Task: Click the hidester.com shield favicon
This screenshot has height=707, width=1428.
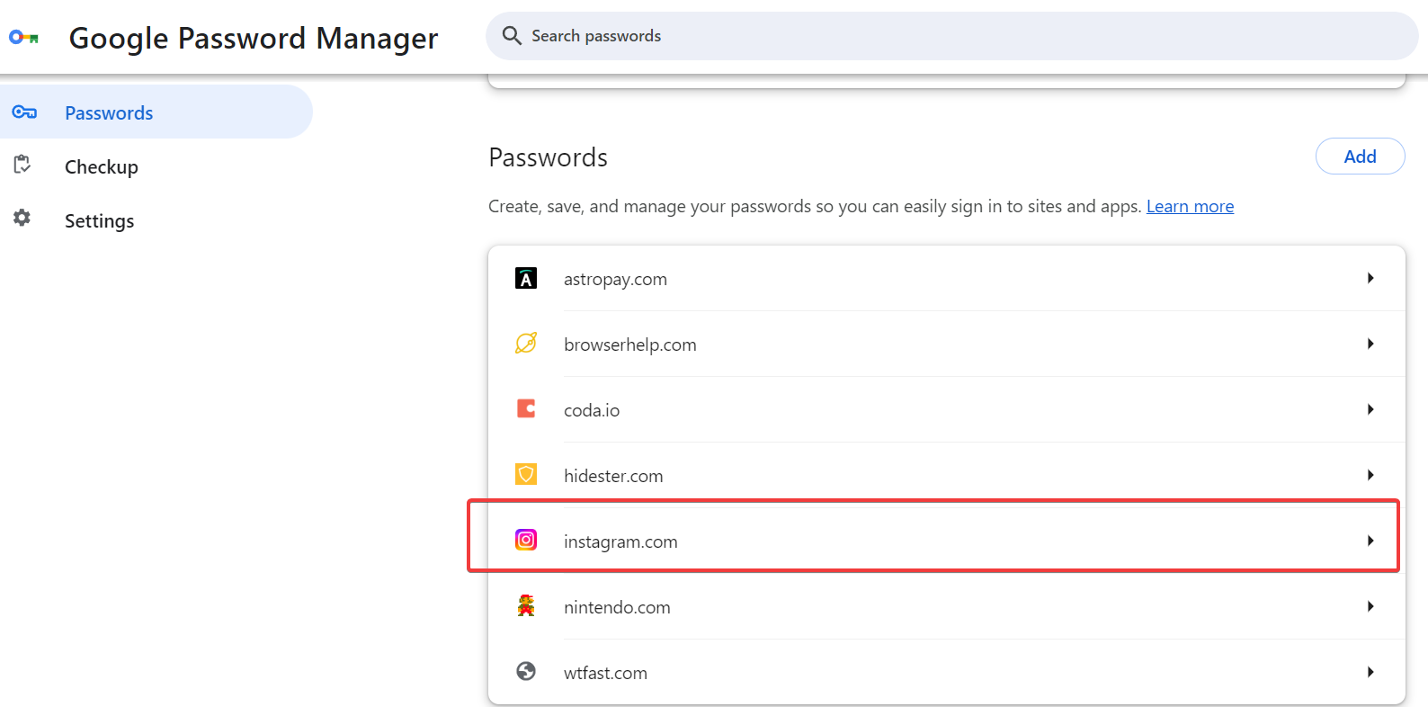Action: tap(526, 474)
